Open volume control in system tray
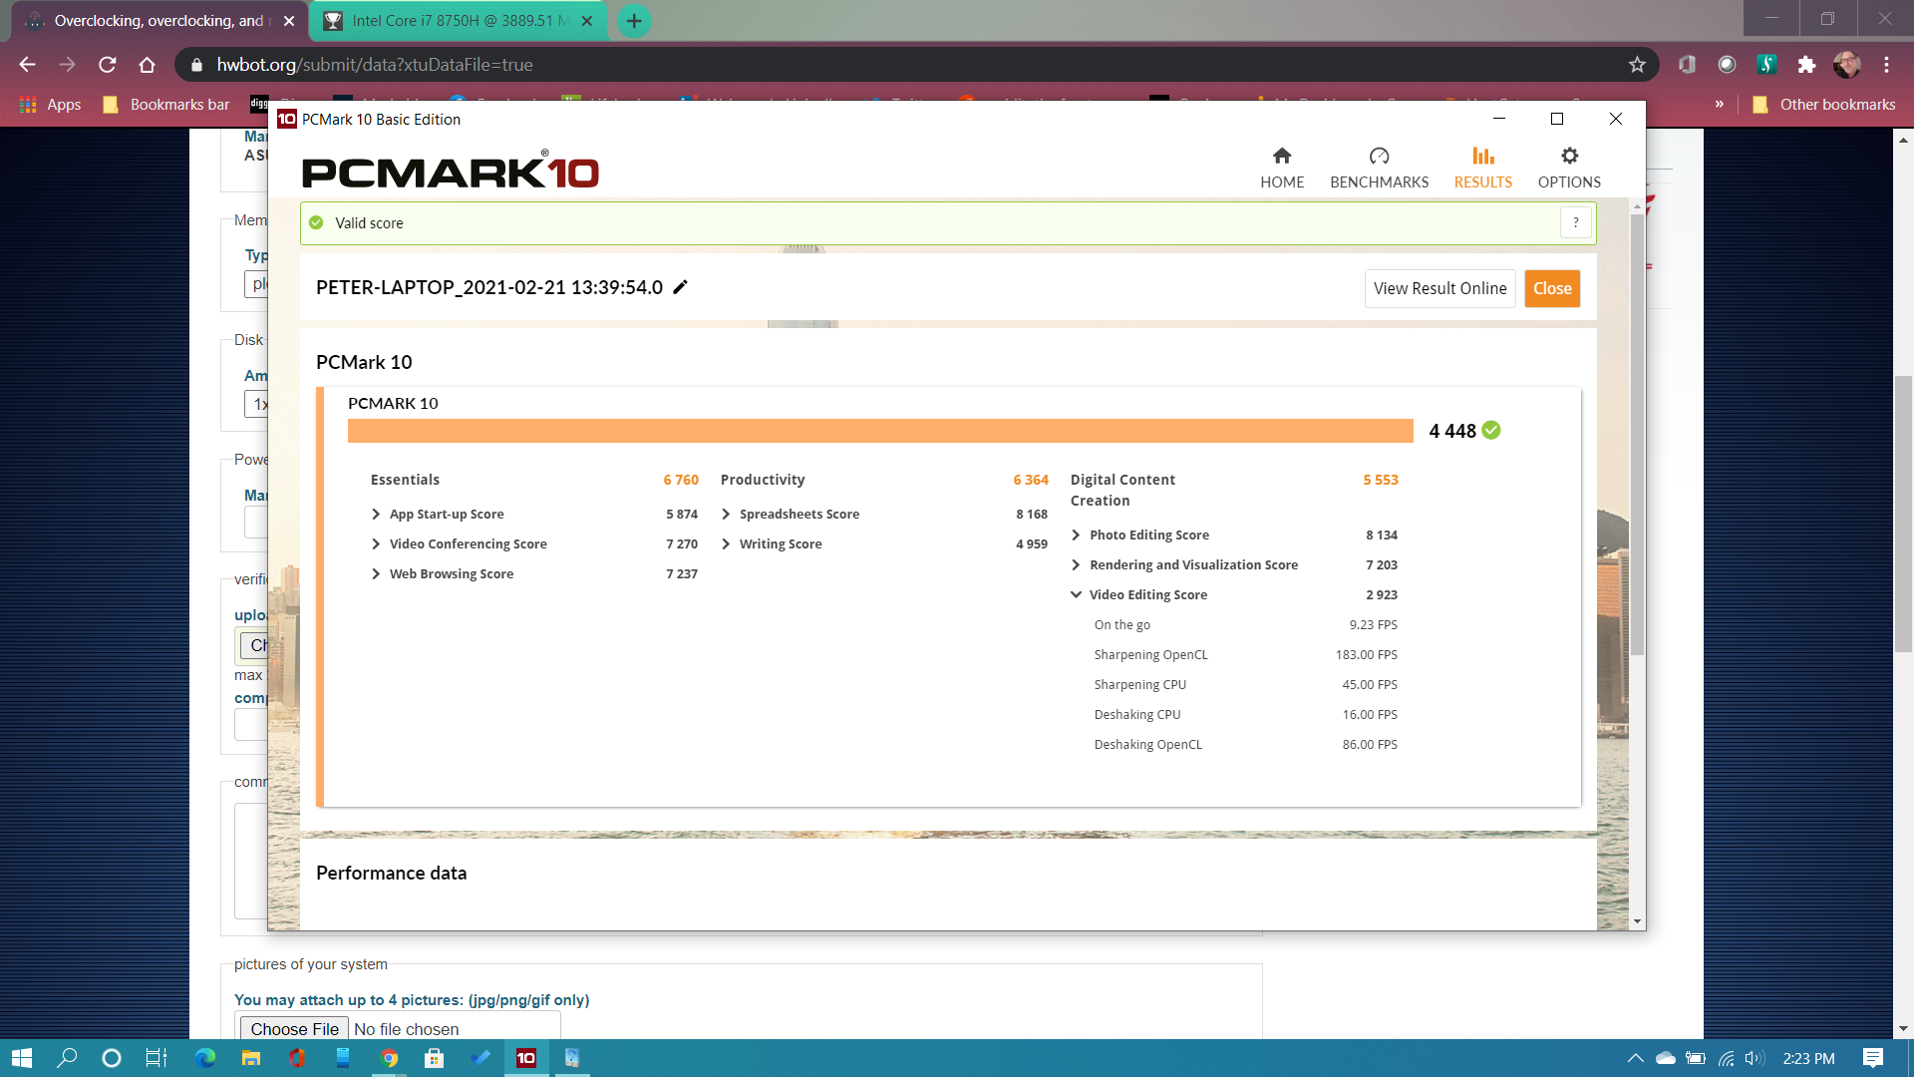This screenshot has width=1914, height=1077. (1755, 1058)
